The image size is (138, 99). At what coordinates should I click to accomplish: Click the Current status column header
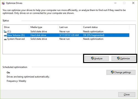tap(105, 27)
